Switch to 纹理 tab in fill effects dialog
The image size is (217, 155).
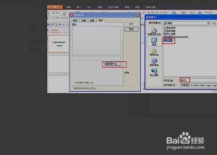(84, 21)
